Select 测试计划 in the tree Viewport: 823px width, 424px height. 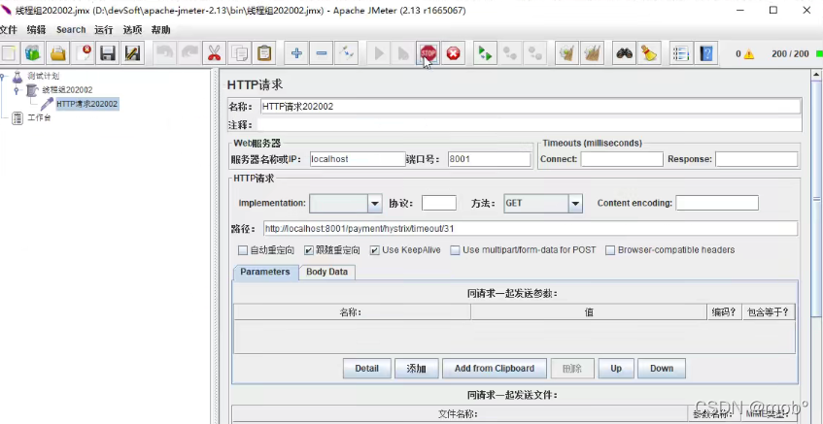(x=43, y=77)
